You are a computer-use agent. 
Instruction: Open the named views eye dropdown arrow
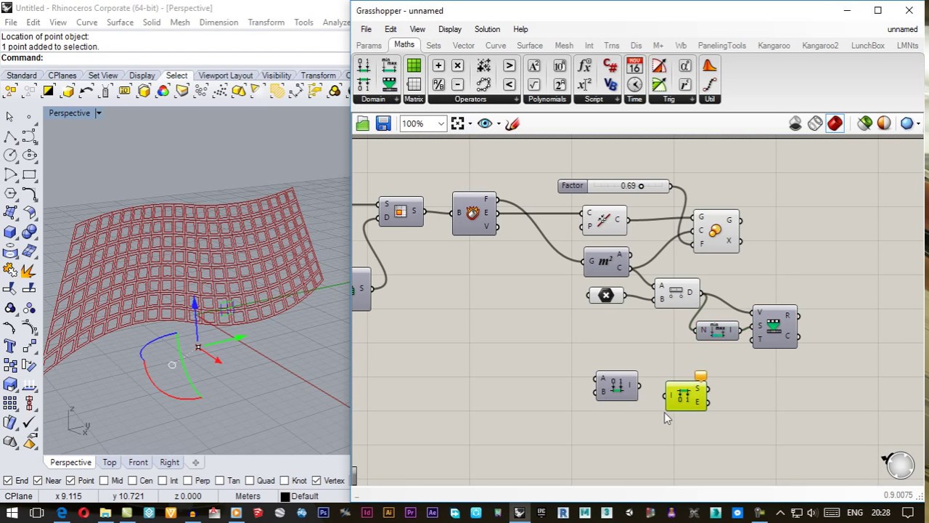pyautogui.click(x=497, y=124)
